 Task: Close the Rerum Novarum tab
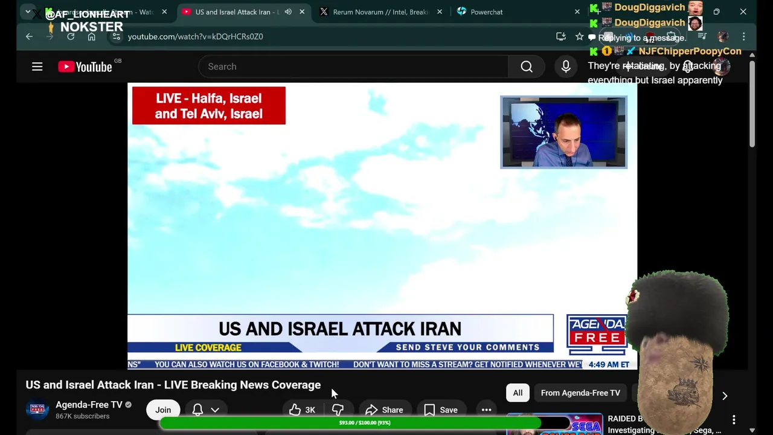click(x=439, y=11)
